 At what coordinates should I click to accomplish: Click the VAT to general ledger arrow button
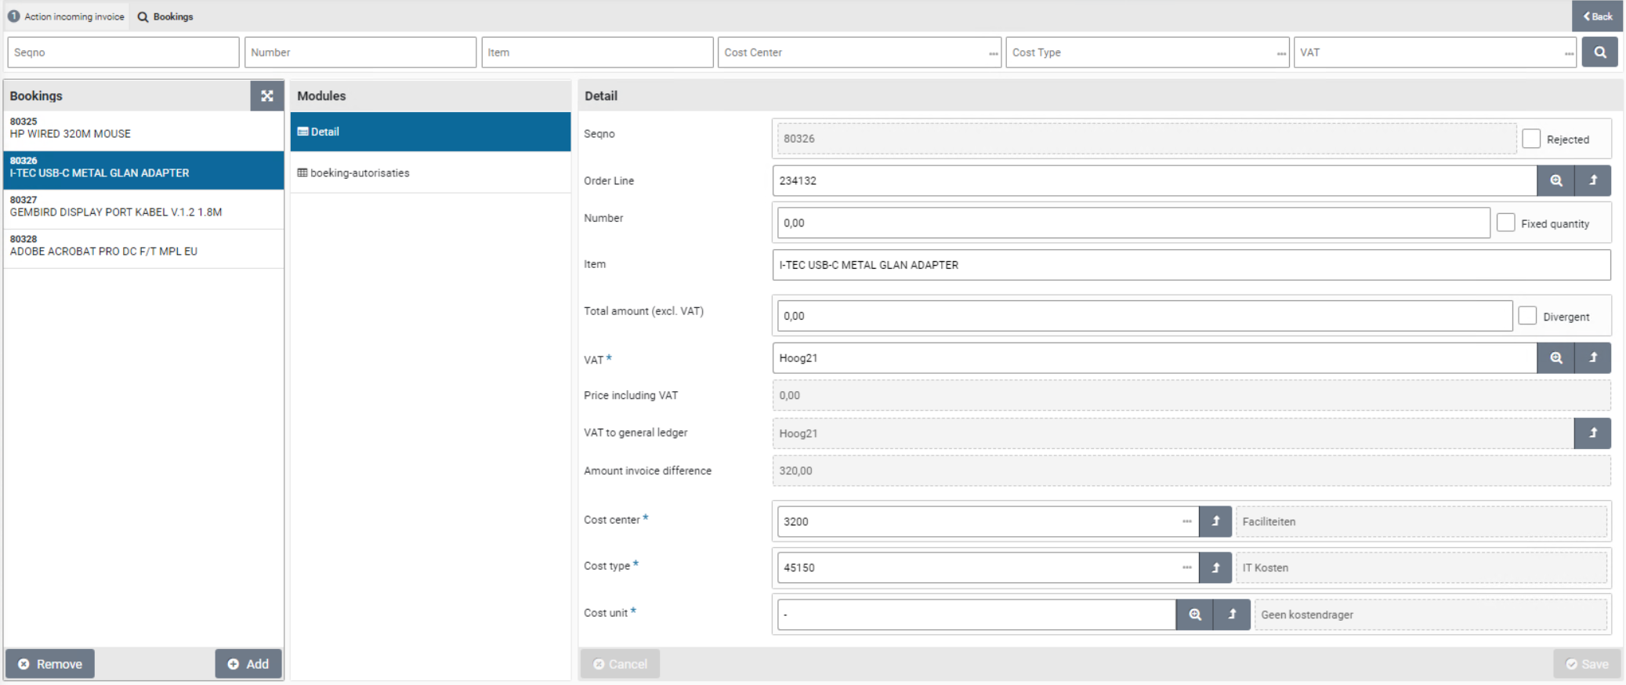click(x=1592, y=433)
